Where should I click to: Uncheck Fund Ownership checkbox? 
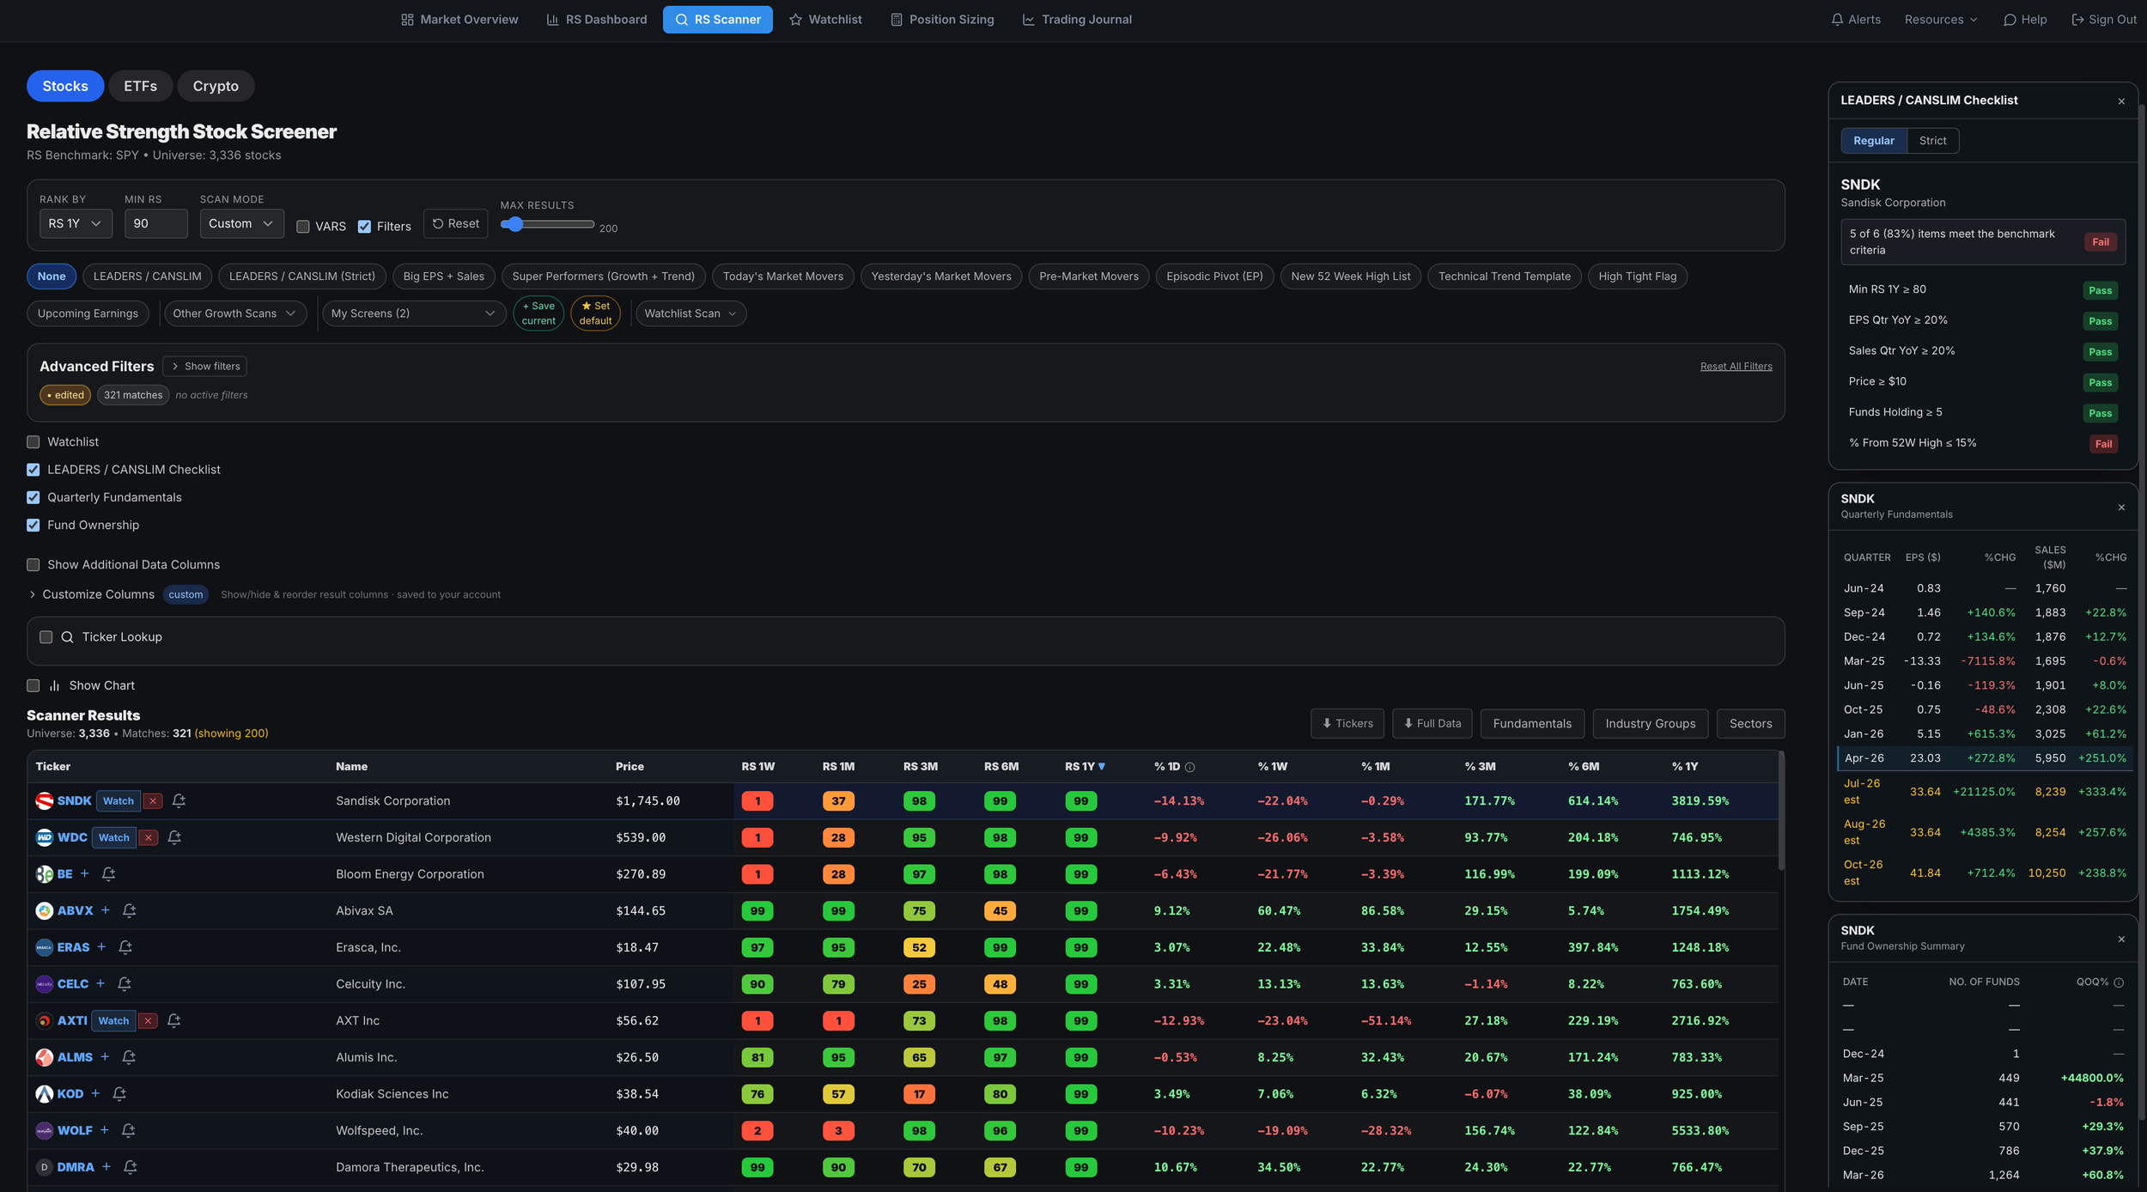pyautogui.click(x=33, y=525)
